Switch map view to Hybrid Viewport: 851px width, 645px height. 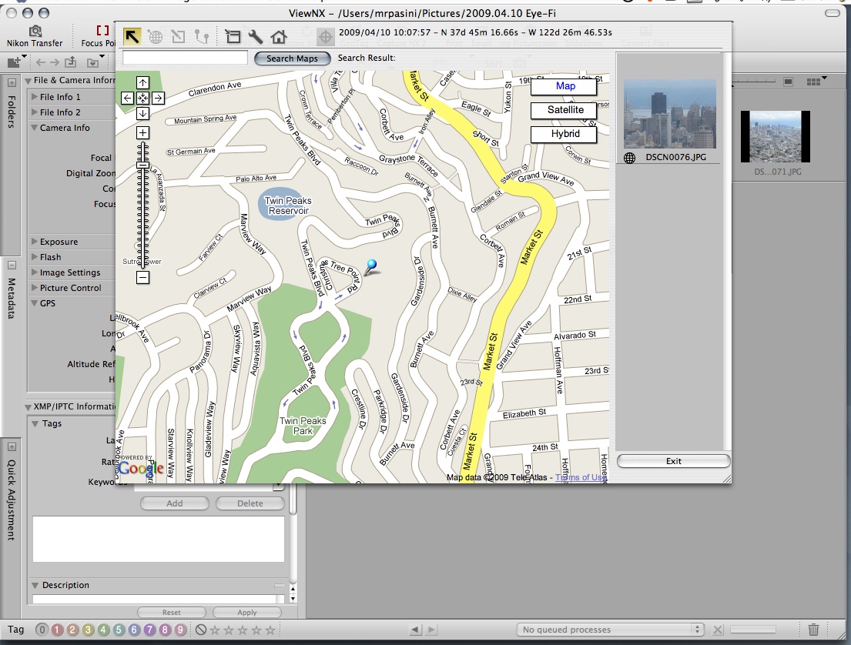[565, 134]
